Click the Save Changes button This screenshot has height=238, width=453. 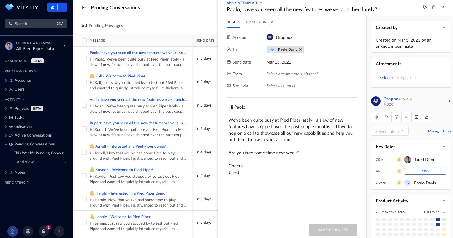point(333,230)
